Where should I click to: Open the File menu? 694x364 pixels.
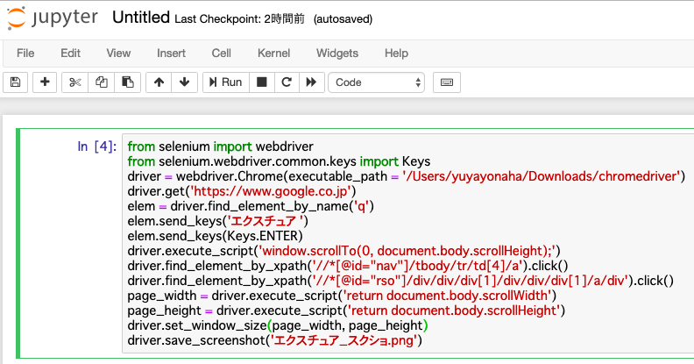click(25, 54)
